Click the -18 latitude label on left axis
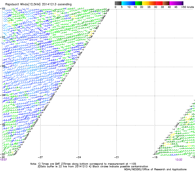Screen dimensions: 195x171 coord(2,124)
